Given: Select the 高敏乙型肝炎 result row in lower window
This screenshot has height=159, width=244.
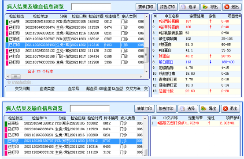Looking at the screenshot, I should [x=195, y=123].
